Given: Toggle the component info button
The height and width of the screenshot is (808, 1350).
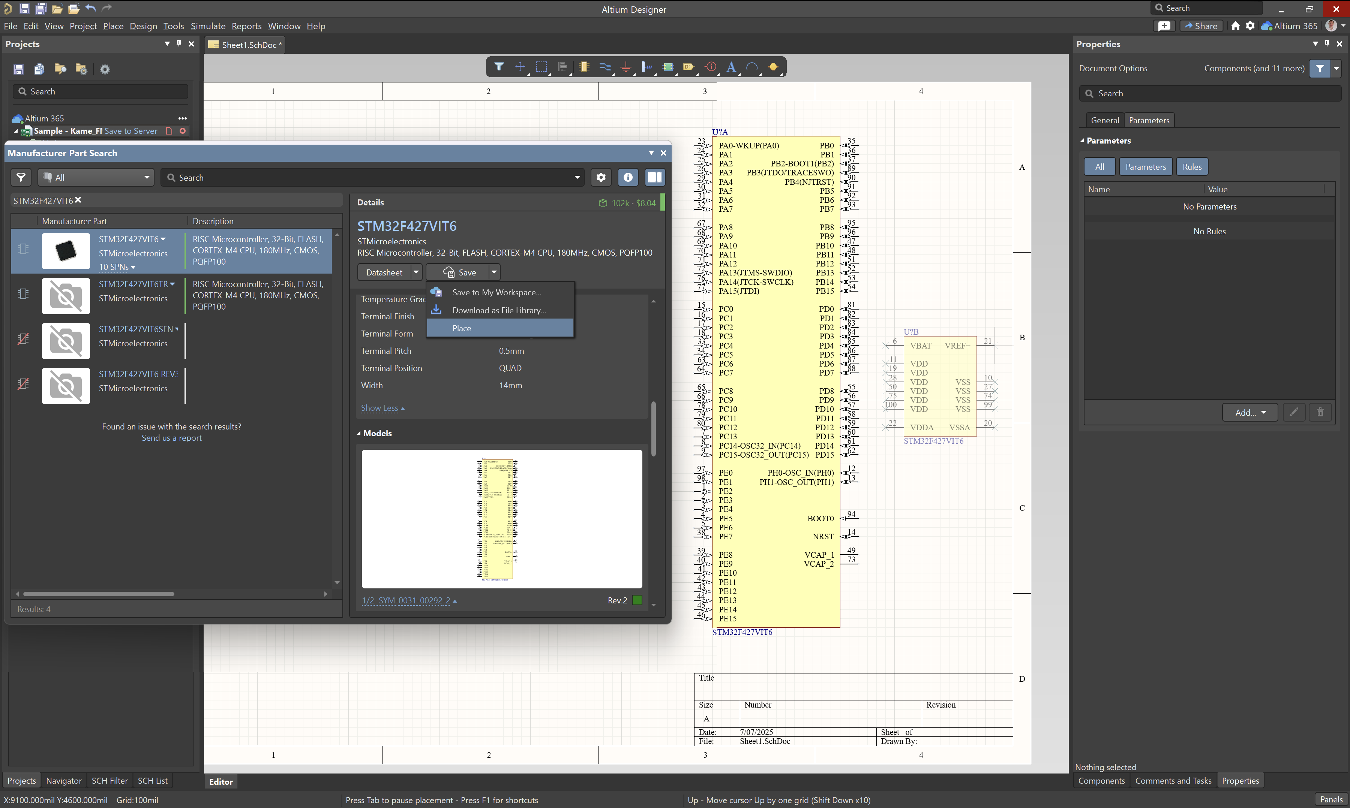Looking at the screenshot, I should (628, 178).
